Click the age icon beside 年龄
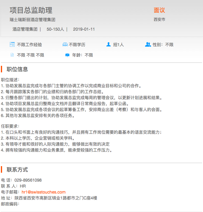The width and height of the screenshot is (203, 212). click(67, 55)
